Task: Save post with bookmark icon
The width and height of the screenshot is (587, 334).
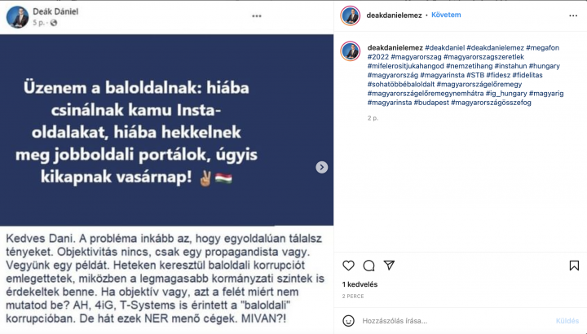Action: pyautogui.click(x=574, y=266)
